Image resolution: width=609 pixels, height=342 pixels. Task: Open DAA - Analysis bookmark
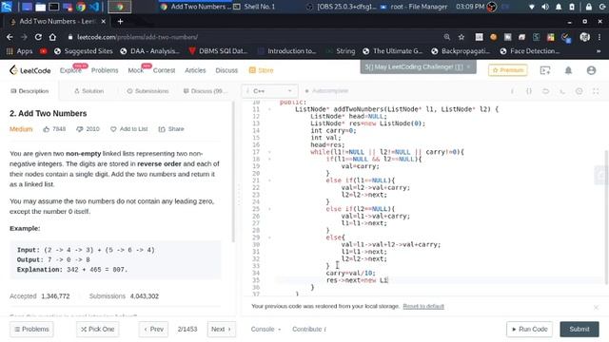pos(150,50)
